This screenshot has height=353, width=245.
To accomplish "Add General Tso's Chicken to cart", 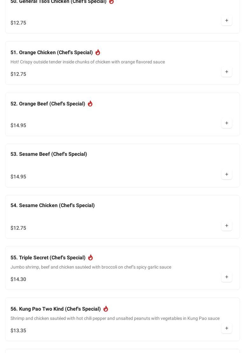I will [227, 21].
